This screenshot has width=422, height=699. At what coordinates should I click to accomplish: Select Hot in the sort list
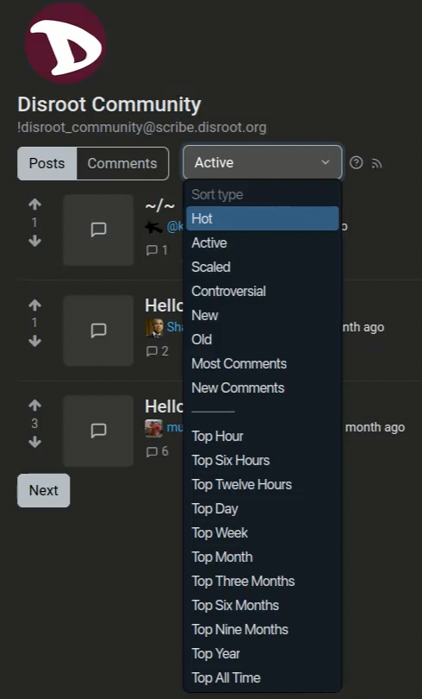(x=263, y=218)
